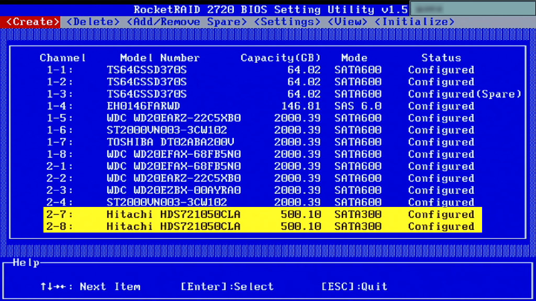Viewport: 536px width, 301px height.
Task: Click SATA300 mode in row 2-8
Action: [358, 226]
